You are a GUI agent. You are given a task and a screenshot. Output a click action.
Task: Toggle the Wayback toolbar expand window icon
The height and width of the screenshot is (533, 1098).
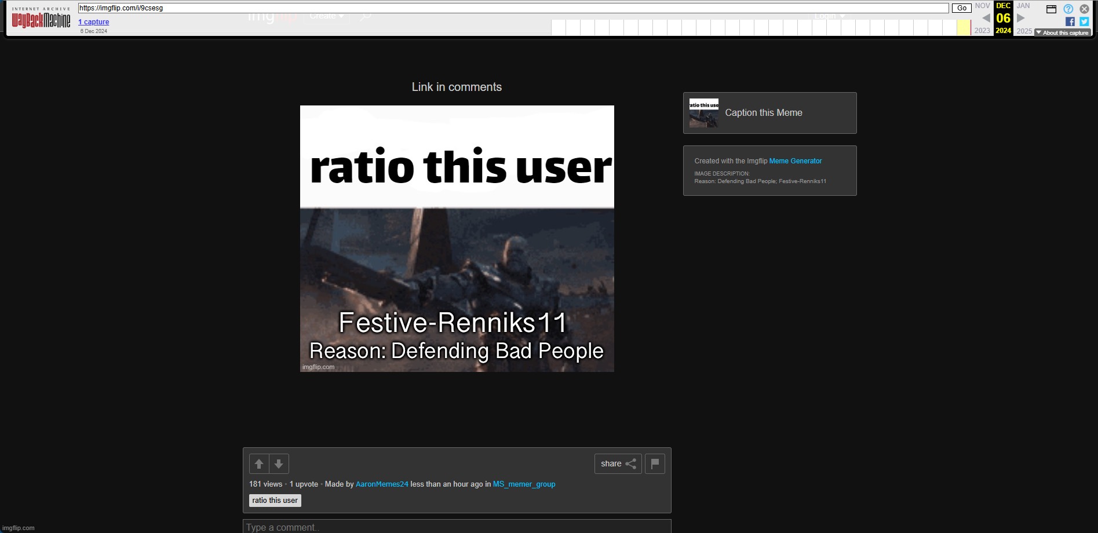[1051, 9]
